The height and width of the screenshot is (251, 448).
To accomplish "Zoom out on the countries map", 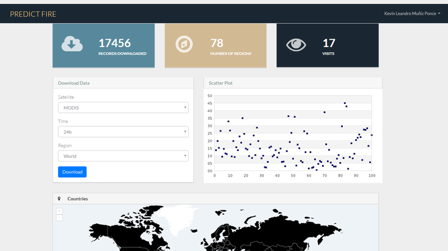I will coord(59,217).
